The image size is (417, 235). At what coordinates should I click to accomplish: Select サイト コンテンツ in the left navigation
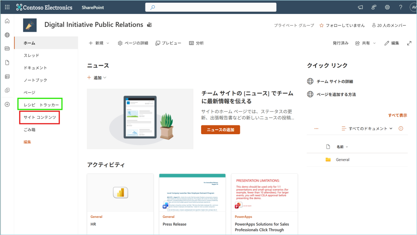[x=40, y=117]
